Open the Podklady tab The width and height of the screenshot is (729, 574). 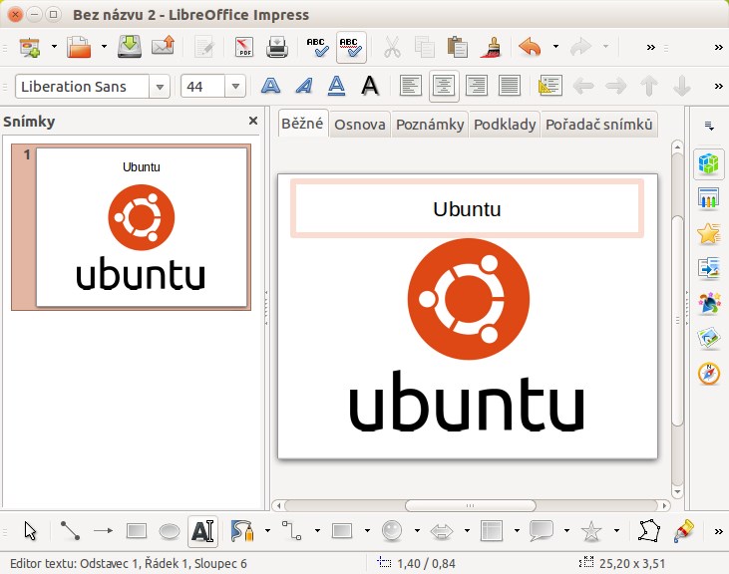(x=505, y=125)
